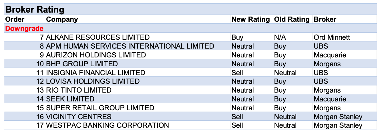Select the Company column header
This screenshot has height=132, width=378.
(62, 19)
